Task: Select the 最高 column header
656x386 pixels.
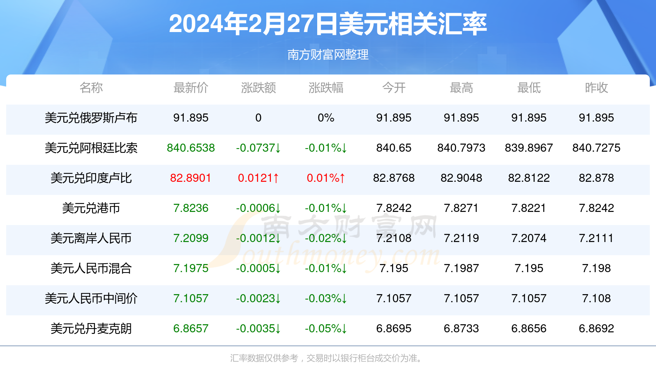Action: coord(461,88)
